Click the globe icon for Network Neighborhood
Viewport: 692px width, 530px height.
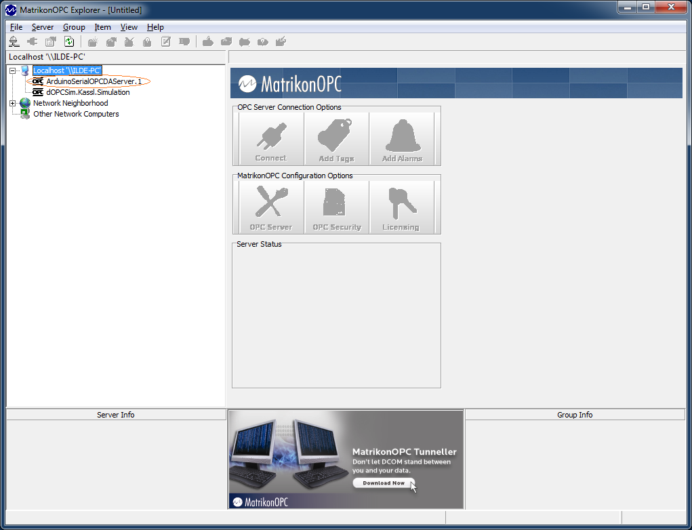click(25, 103)
